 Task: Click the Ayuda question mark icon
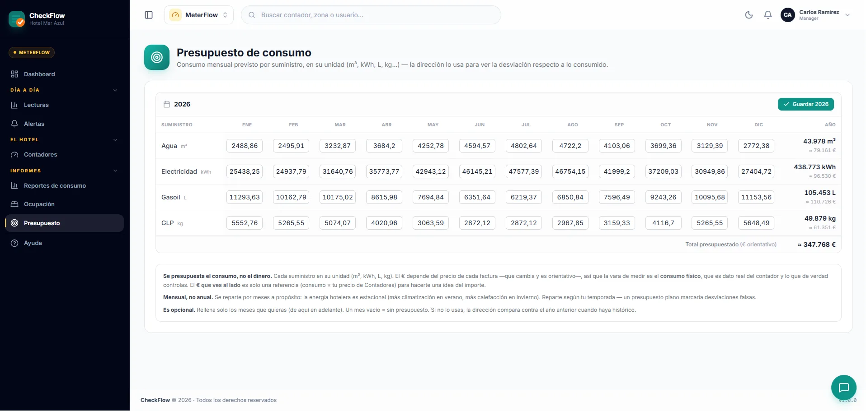tap(14, 243)
